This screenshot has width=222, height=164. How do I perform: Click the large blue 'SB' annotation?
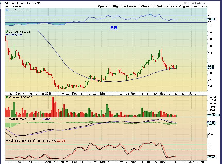(x=114, y=28)
